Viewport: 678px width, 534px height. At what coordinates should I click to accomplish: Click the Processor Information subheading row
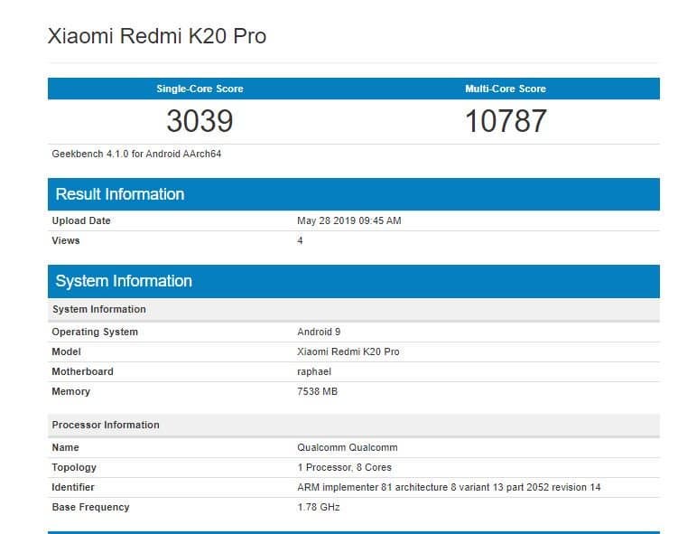(x=354, y=425)
